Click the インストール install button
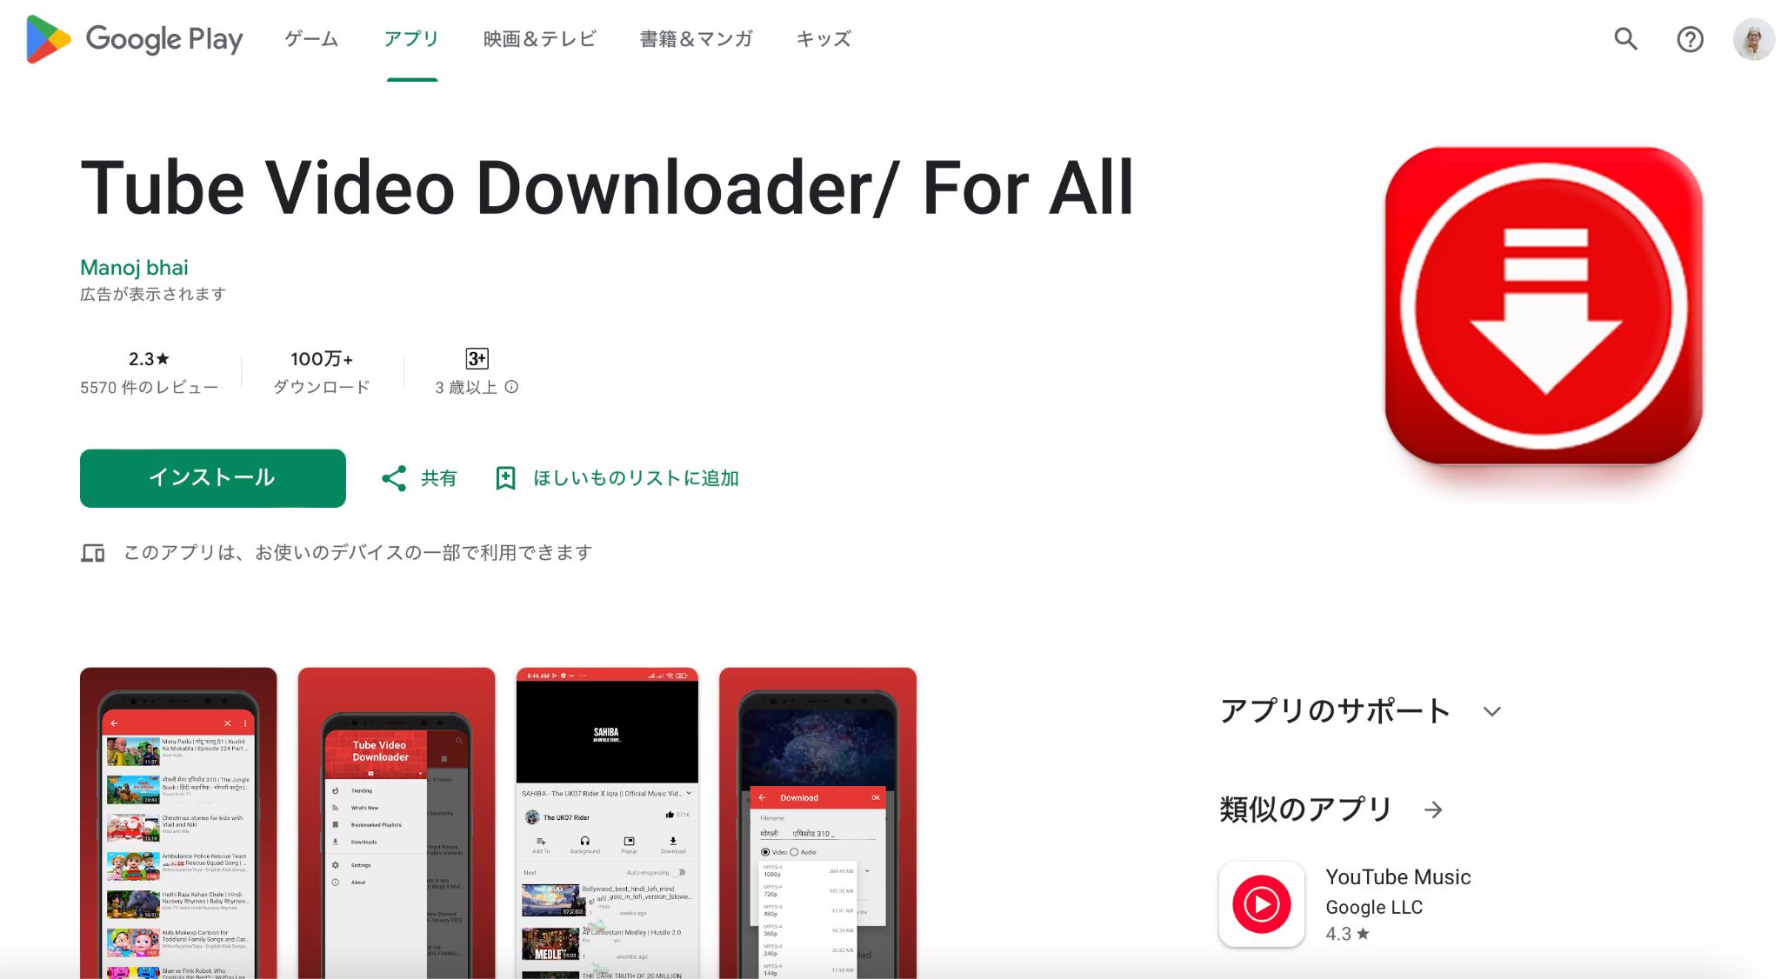This screenshot has height=979, width=1781. click(x=212, y=477)
